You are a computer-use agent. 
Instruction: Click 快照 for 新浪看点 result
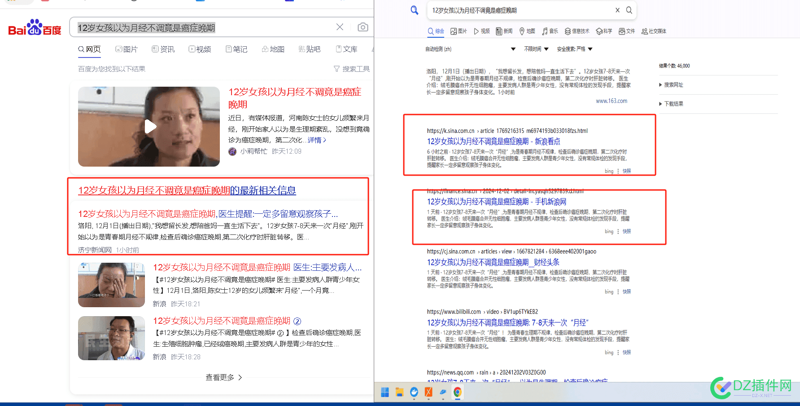[627, 171]
